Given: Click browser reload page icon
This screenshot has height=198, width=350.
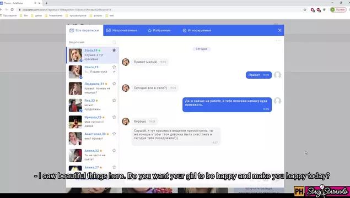Looking at the screenshot, I should pos(12,9).
